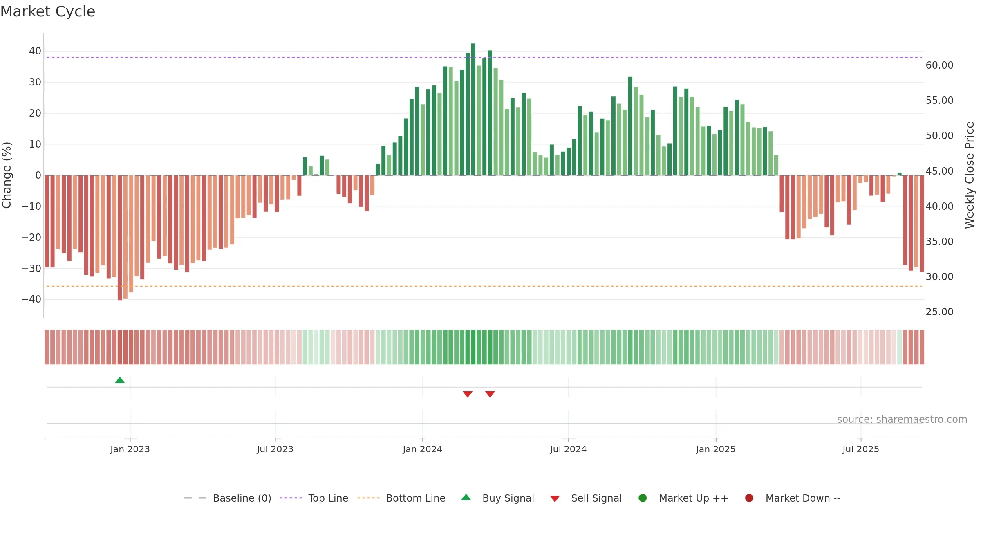
Task: Toggle the Top Line legend entry
Action: click(314, 498)
